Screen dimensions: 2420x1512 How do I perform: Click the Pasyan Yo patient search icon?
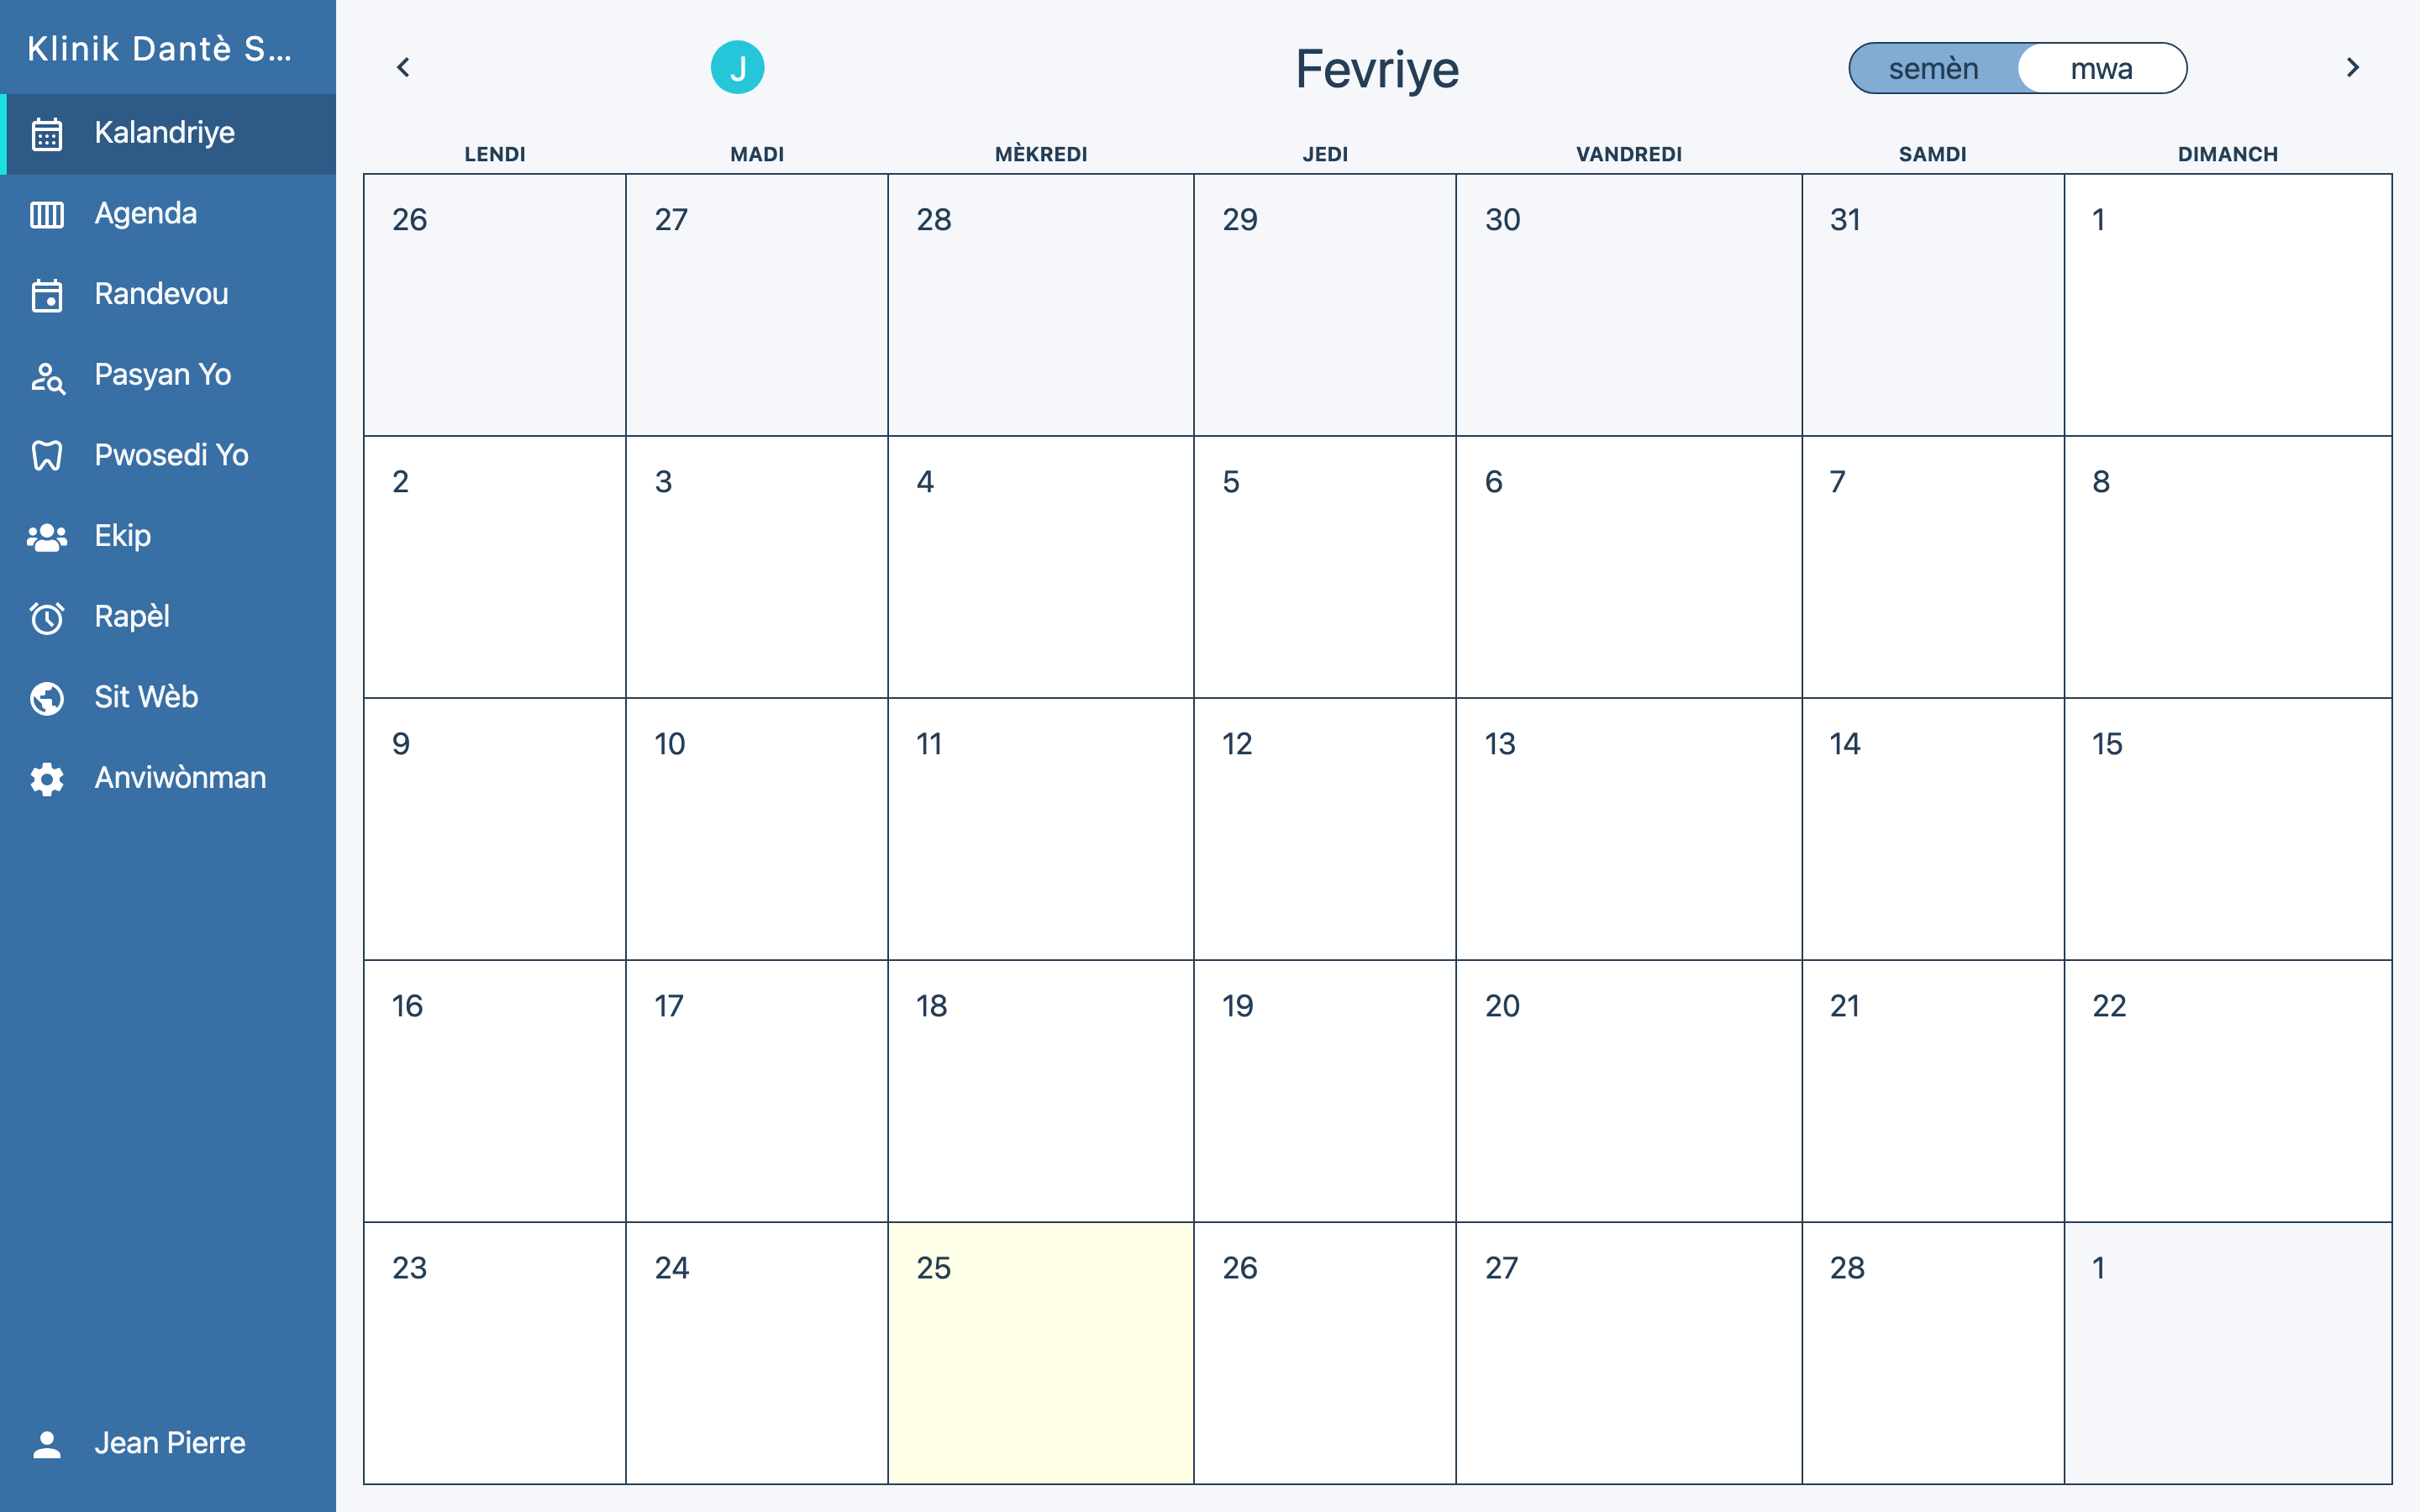pyautogui.click(x=47, y=376)
